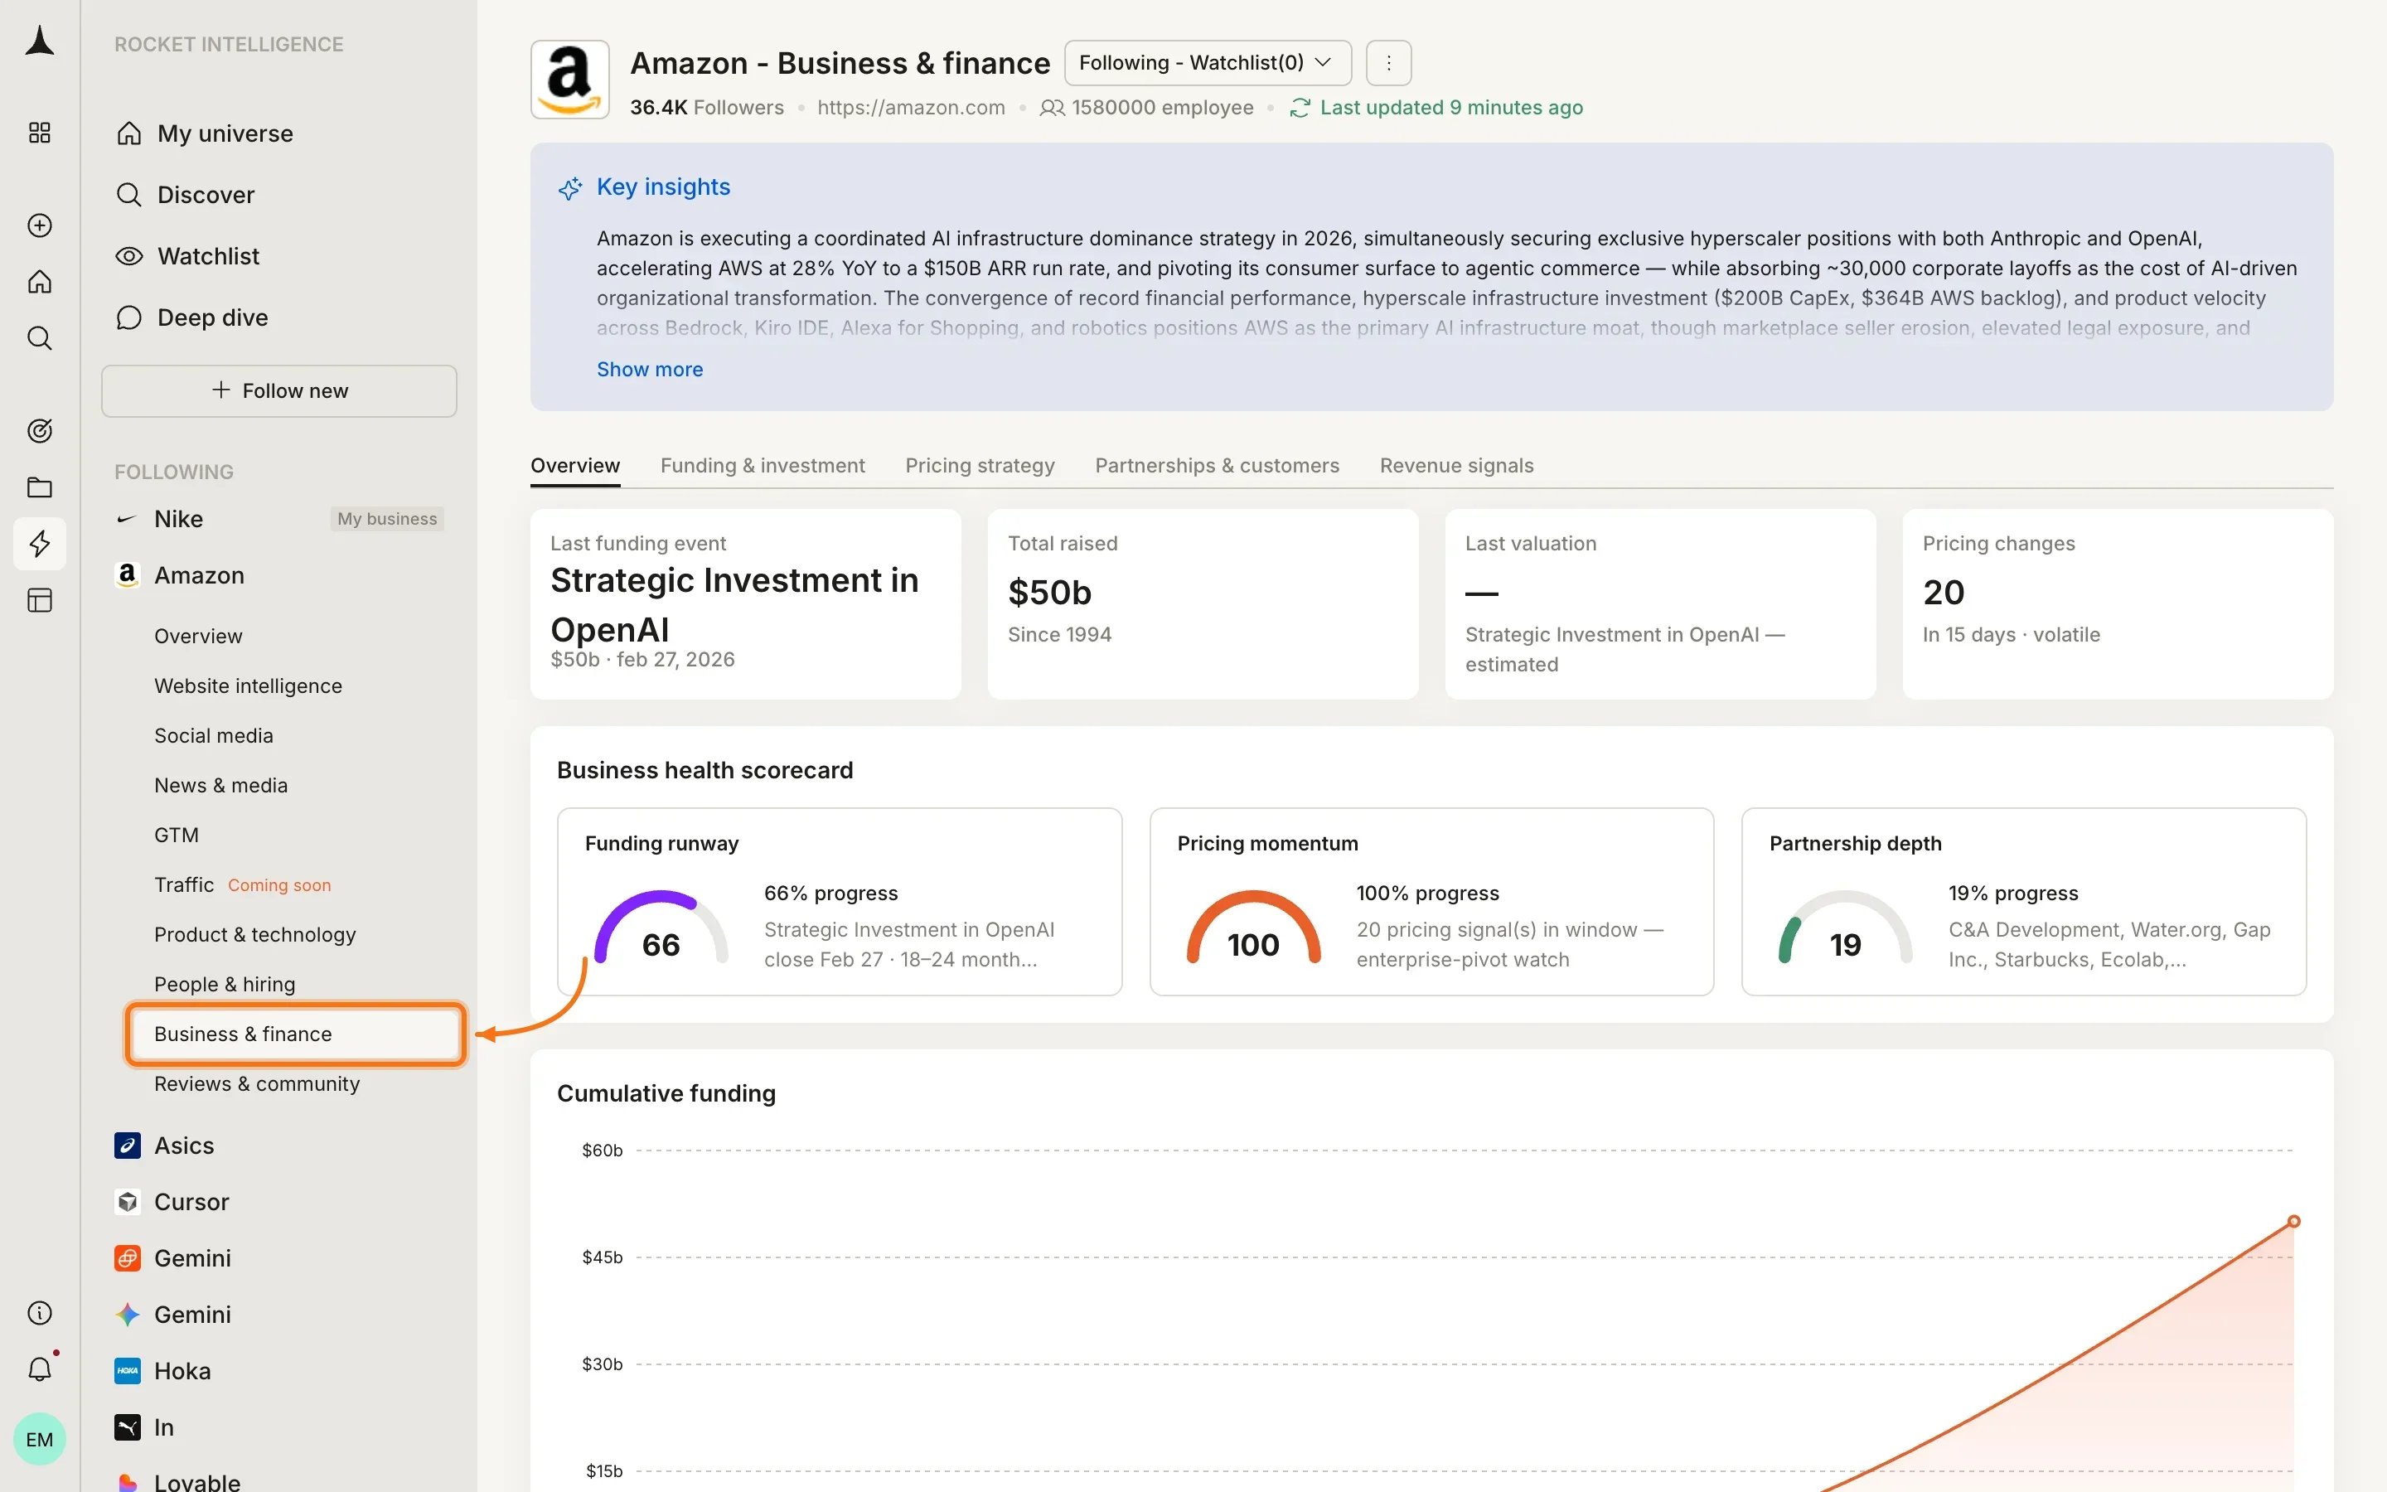Open the three-dot more options button
This screenshot has width=2387, height=1492.
tap(1389, 62)
